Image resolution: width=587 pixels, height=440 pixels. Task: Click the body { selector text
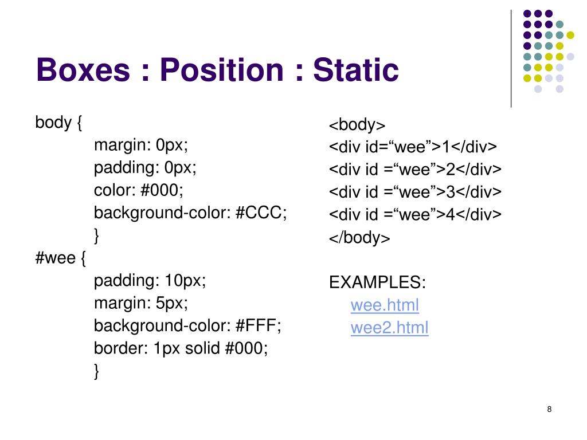pos(58,123)
